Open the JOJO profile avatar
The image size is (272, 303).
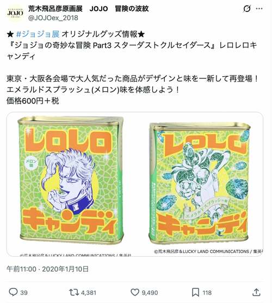pyautogui.click(x=15, y=13)
